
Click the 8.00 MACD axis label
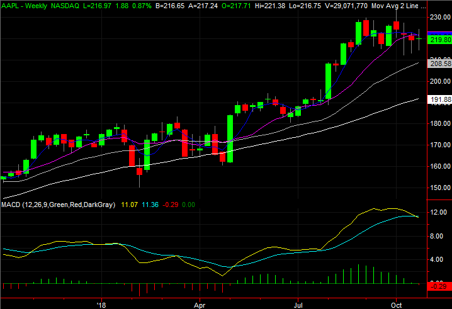coord(436,237)
